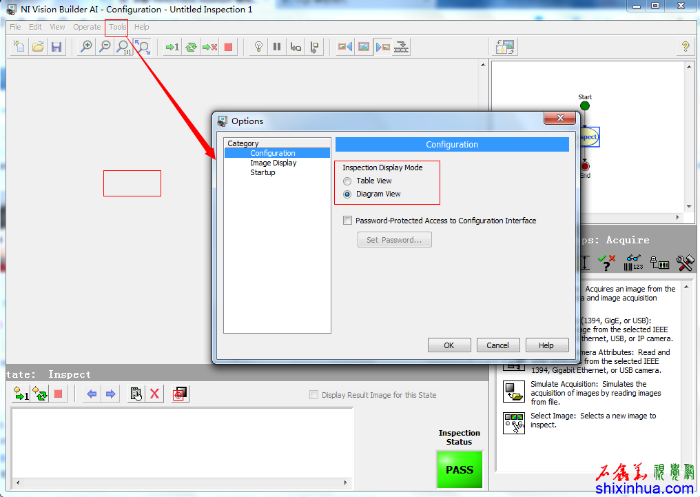Save the inspection with the floppy icon
Image resolution: width=700 pixels, height=497 pixels.
point(56,46)
